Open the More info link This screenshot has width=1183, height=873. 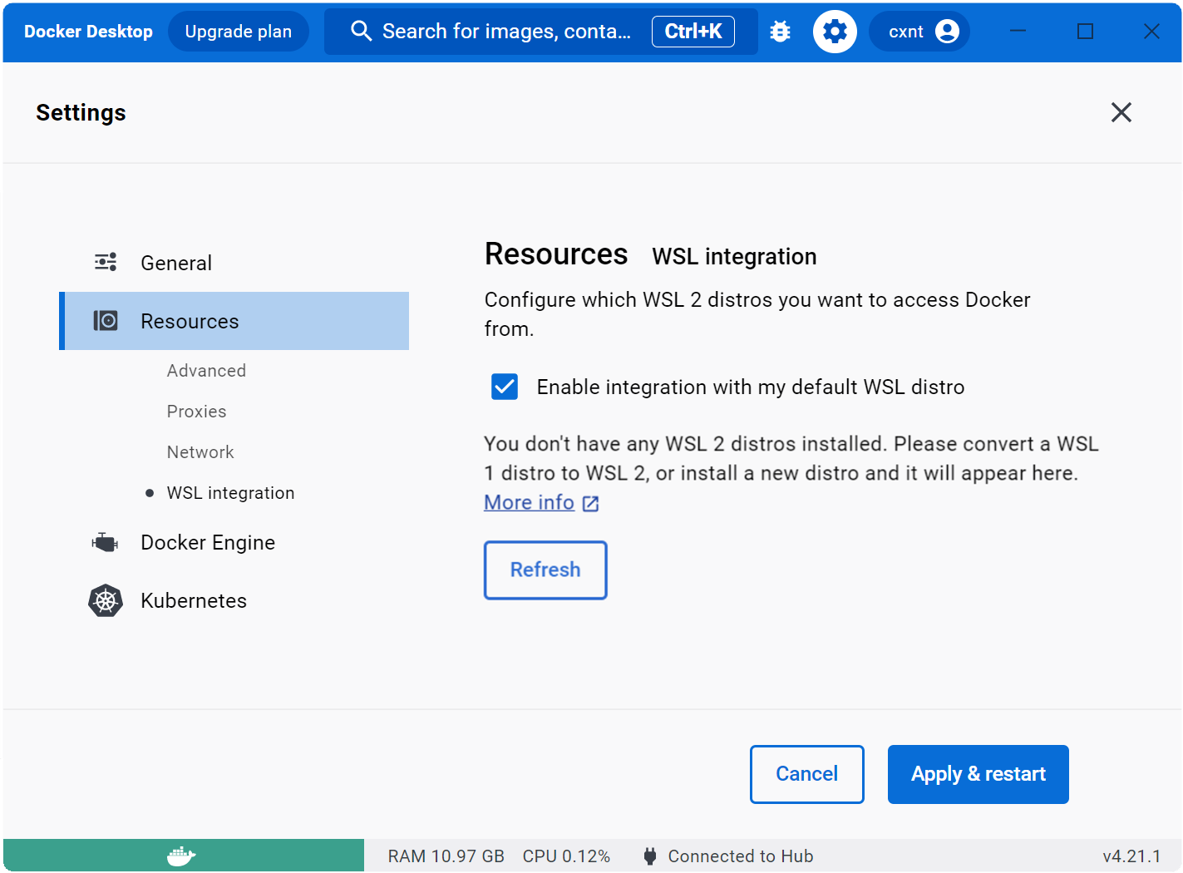pyautogui.click(x=530, y=503)
